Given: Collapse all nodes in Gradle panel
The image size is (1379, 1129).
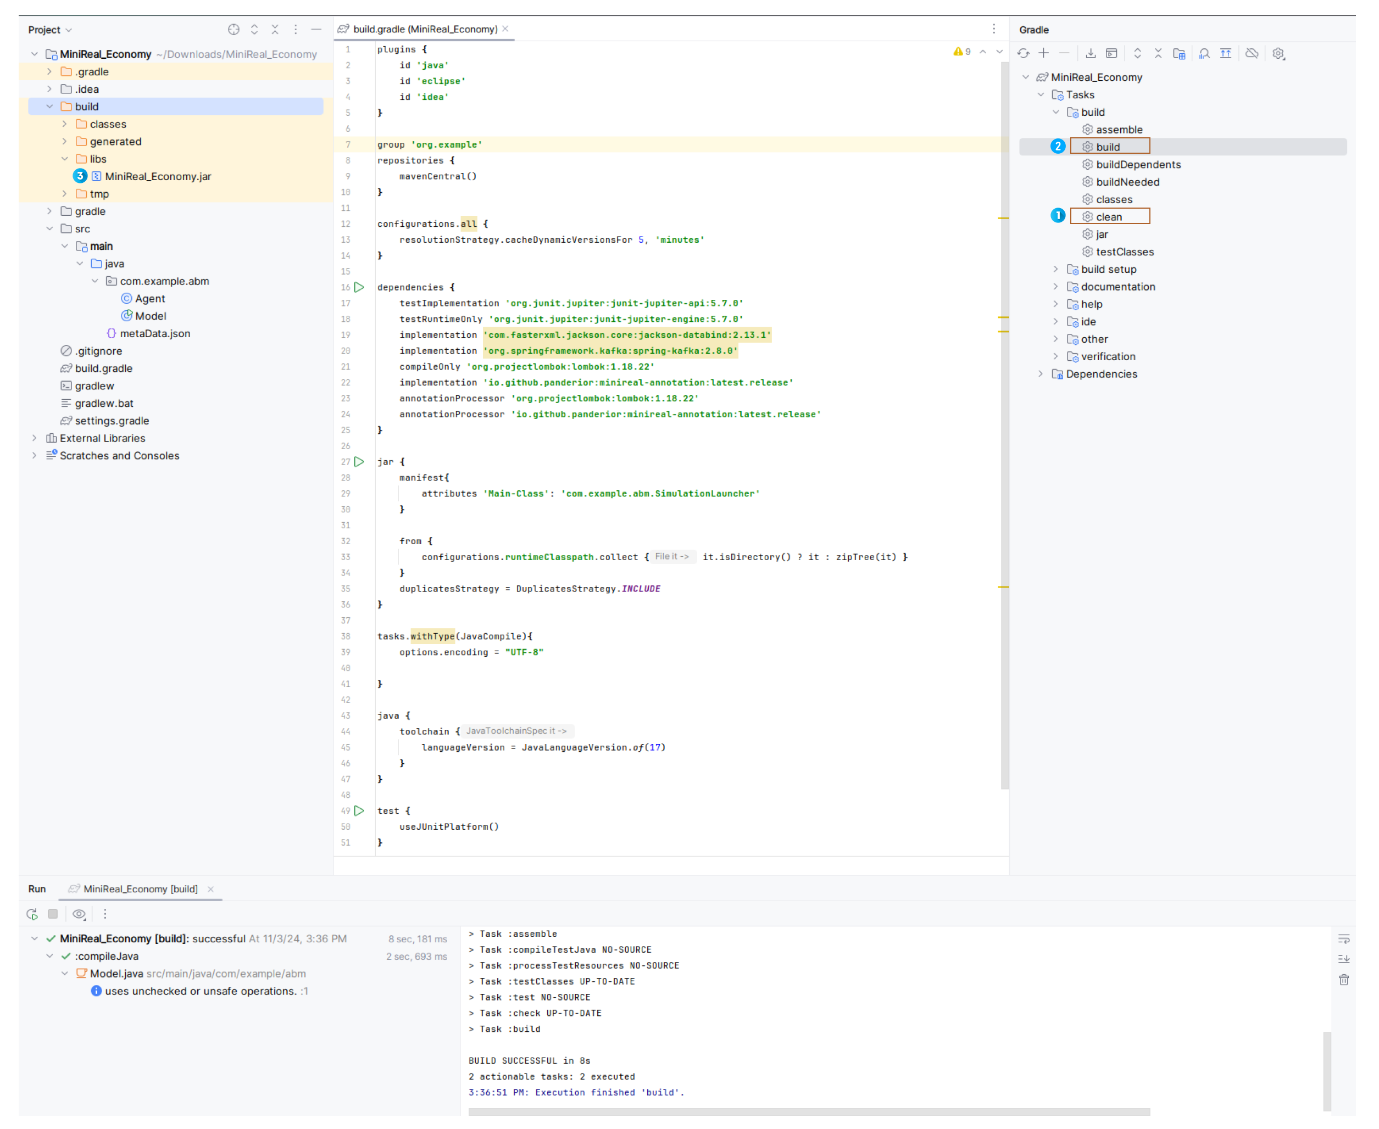Looking at the screenshot, I should pyautogui.click(x=1158, y=53).
